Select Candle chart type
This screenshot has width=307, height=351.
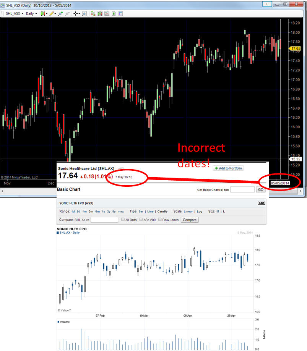pyautogui.click(x=162, y=211)
